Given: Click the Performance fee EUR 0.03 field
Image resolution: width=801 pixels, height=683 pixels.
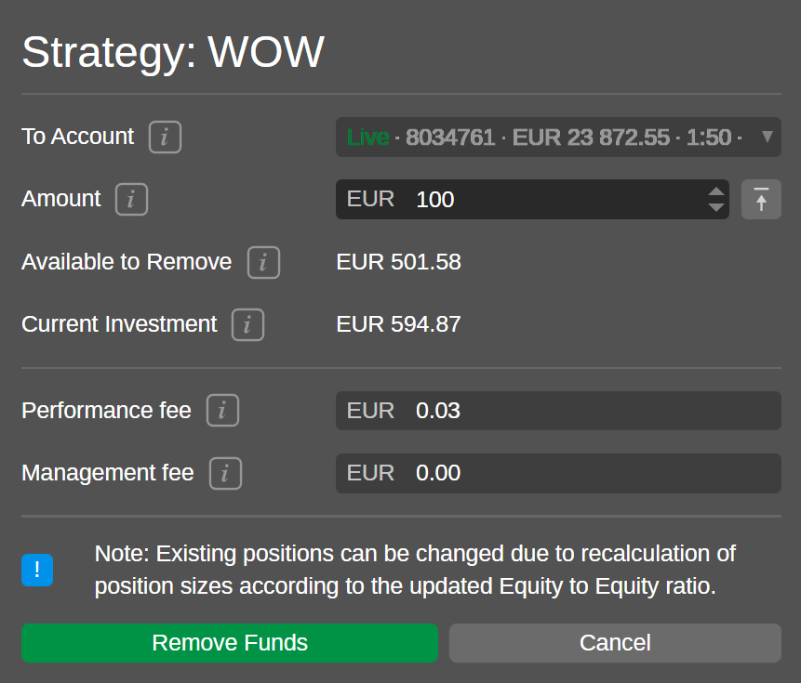Looking at the screenshot, I should pos(557,411).
